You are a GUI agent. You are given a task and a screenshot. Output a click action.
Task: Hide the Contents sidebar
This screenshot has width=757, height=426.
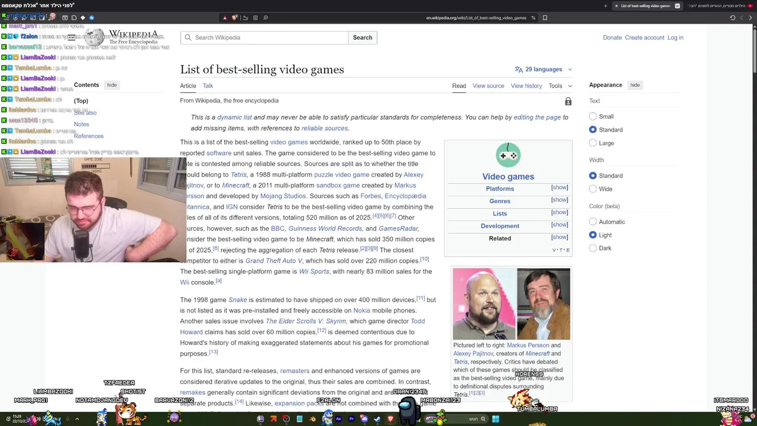pyautogui.click(x=112, y=85)
